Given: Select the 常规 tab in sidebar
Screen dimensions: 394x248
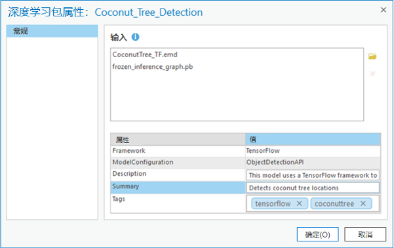Looking at the screenshot, I should [x=52, y=31].
